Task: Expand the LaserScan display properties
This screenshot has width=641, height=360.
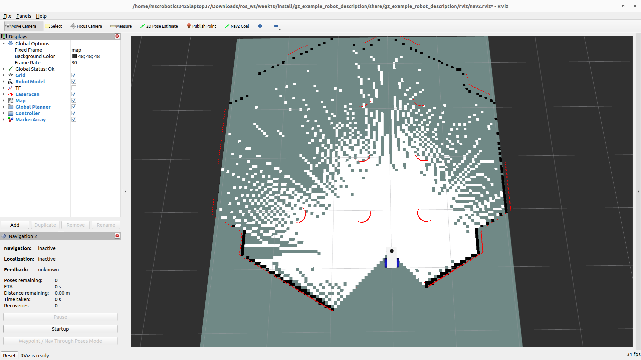Action: [4, 94]
